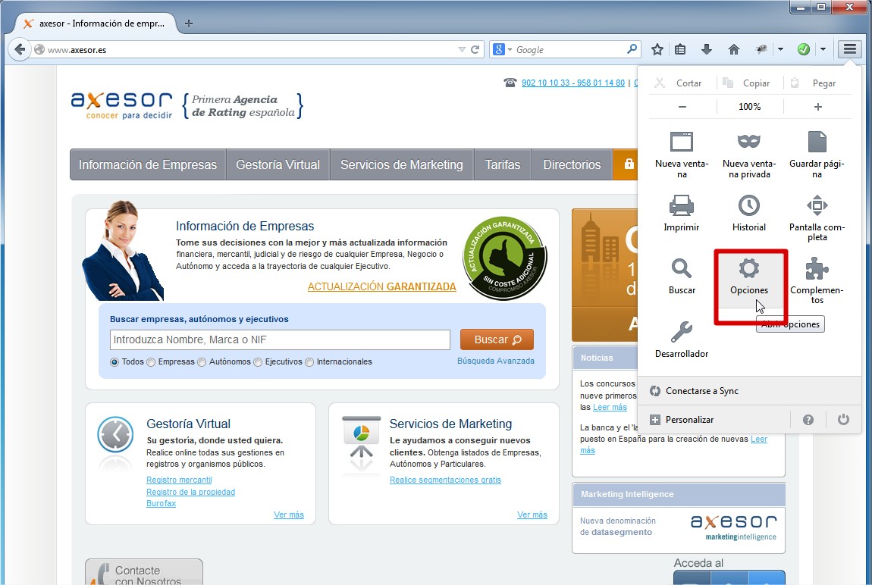Open a private window (Nueva ventana privada)

click(749, 155)
